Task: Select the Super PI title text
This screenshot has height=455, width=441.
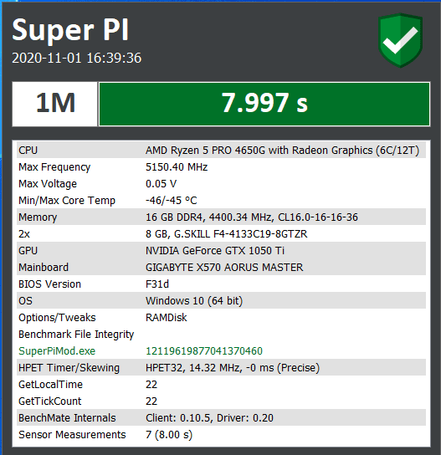Action: tap(70, 30)
